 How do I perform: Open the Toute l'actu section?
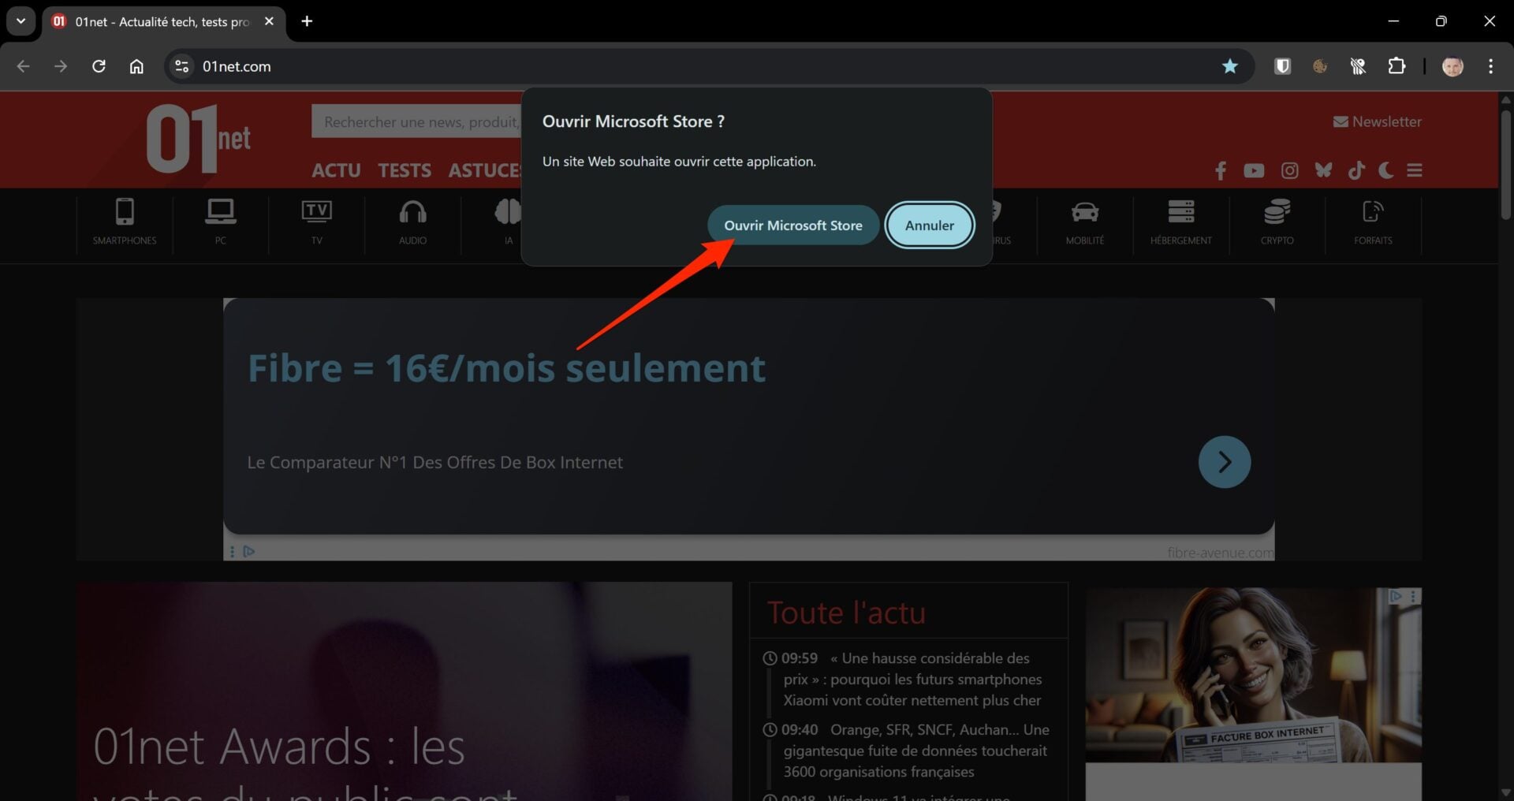846,613
